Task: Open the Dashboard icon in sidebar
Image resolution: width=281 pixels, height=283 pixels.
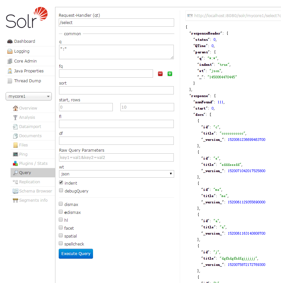Action: [10, 41]
